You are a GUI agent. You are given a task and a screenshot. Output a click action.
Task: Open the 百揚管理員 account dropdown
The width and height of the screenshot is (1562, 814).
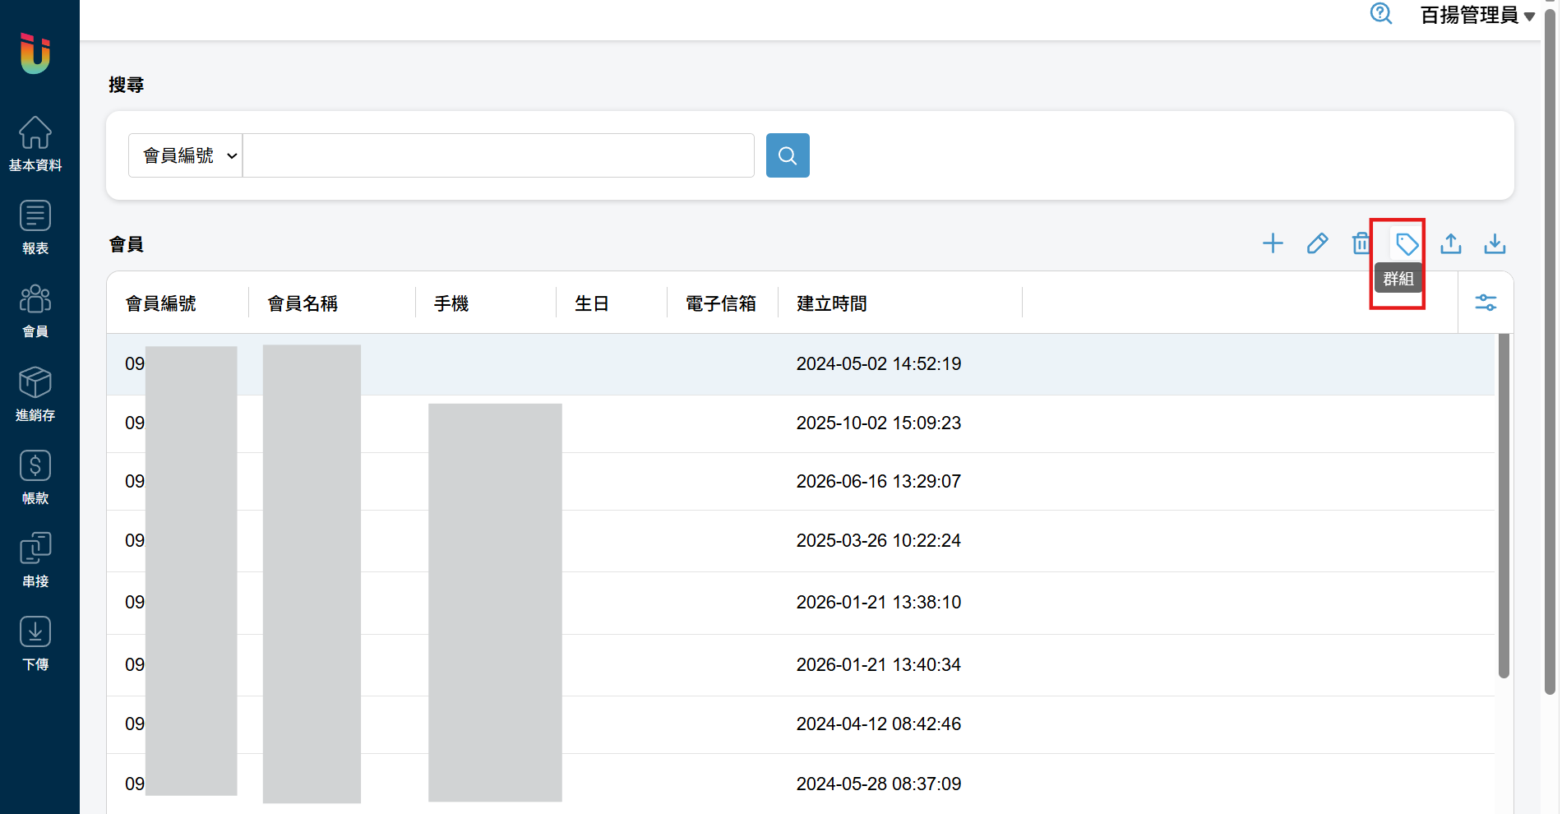pyautogui.click(x=1477, y=15)
